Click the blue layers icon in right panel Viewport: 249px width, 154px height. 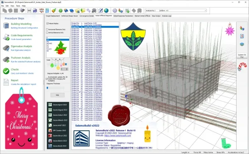point(242,44)
